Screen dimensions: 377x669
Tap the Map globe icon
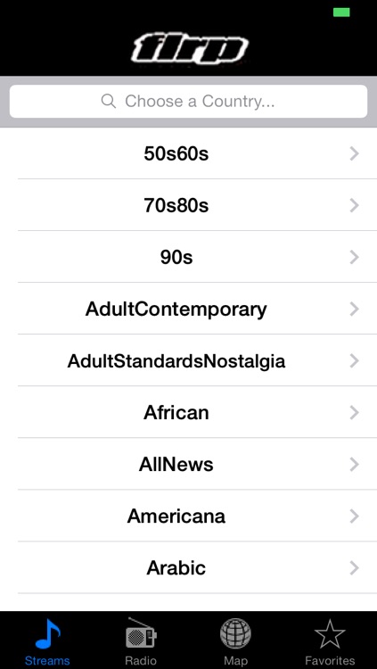tap(235, 633)
